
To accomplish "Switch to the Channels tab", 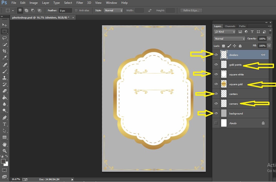I will coord(230,26).
